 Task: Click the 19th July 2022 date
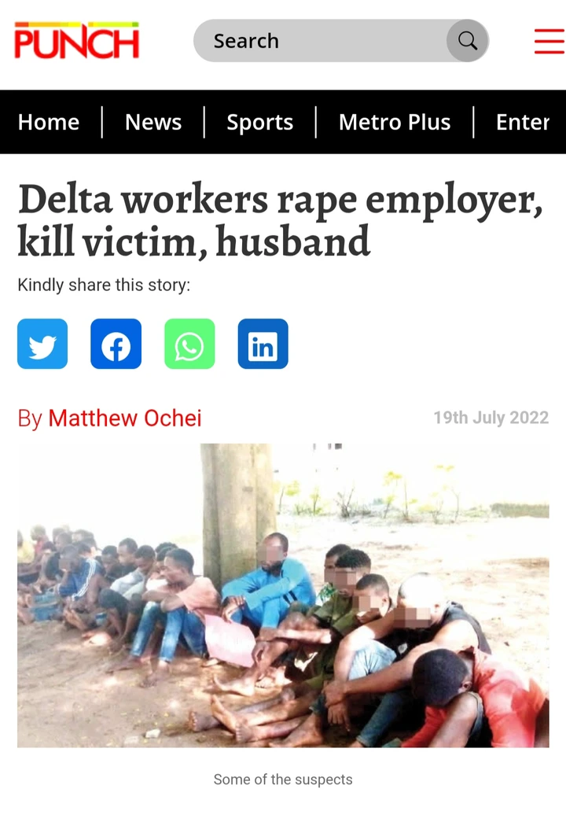click(491, 417)
